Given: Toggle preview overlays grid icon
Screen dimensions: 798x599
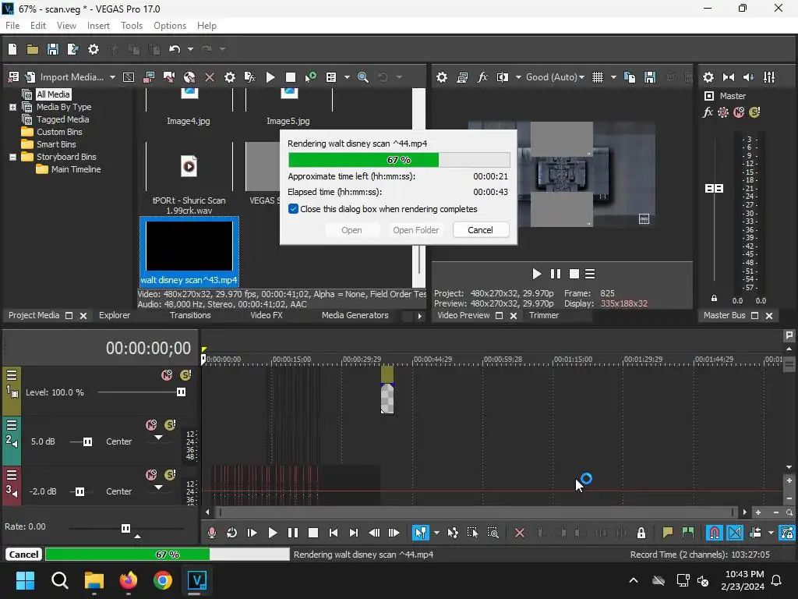Looking at the screenshot, I should coord(598,77).
